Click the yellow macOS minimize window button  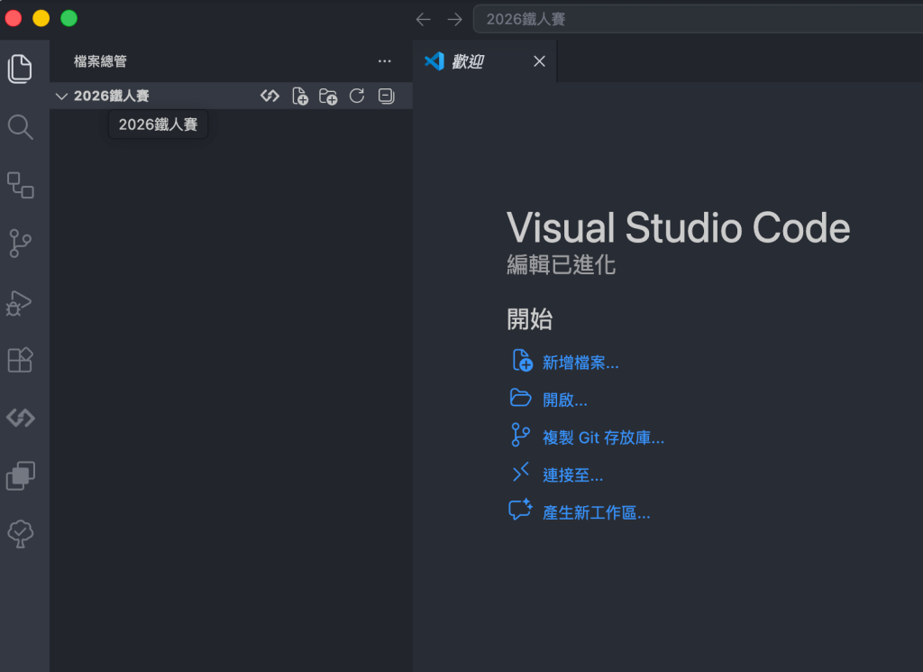(x=41, y=19)
